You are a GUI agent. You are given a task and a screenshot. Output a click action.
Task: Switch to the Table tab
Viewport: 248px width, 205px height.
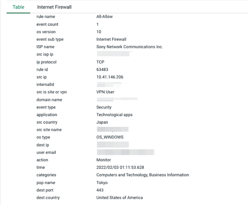(18, 7)
